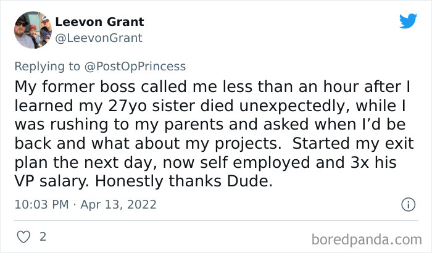The height and width of the screenshot is (253, 432).
Task: Click the like count number 2
Action: [x=43, y=236]
